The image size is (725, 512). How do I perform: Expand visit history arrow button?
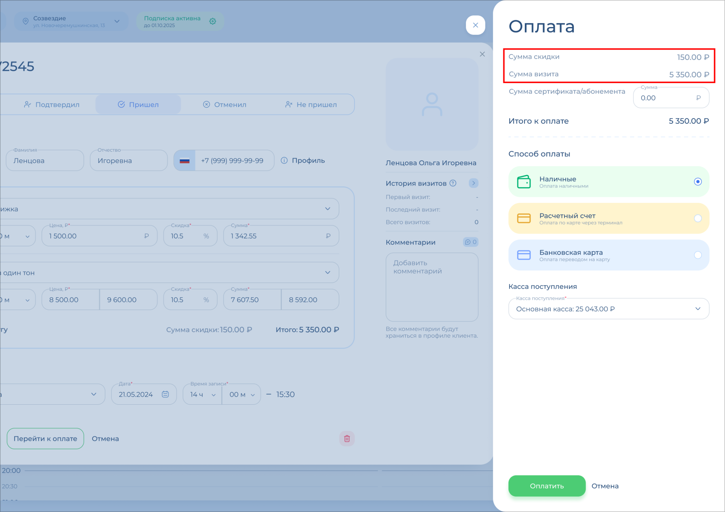click(473, 183)
